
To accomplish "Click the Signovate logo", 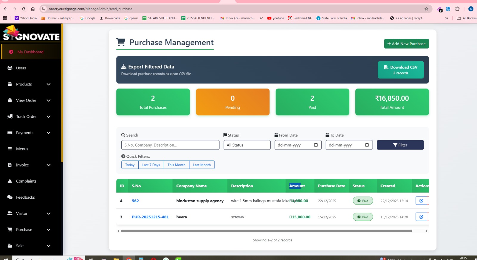I will [31, 33].
